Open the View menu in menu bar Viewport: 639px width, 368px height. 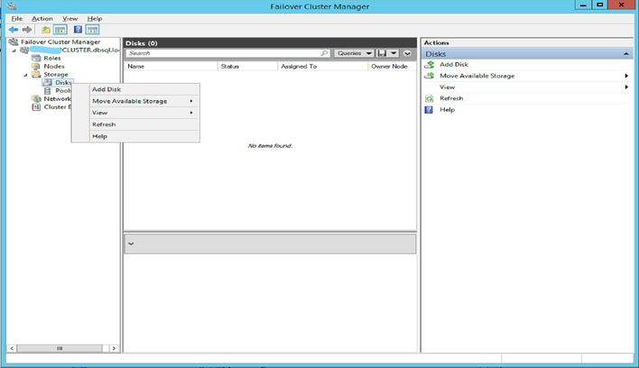coord(69,19)
